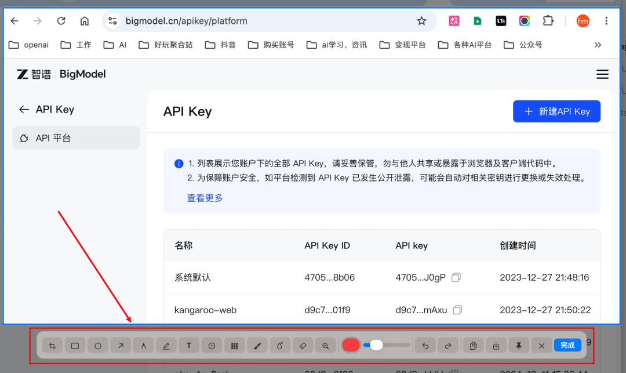626x373 pixels.
Task: Redo the last annotation
Action: (x=448, y=346)
